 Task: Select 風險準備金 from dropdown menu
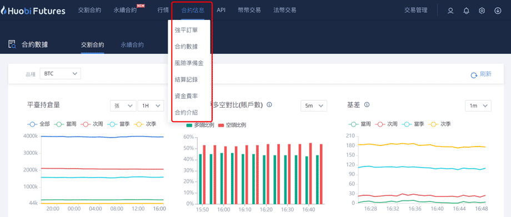pyautogui.click(x=189, y=63)
